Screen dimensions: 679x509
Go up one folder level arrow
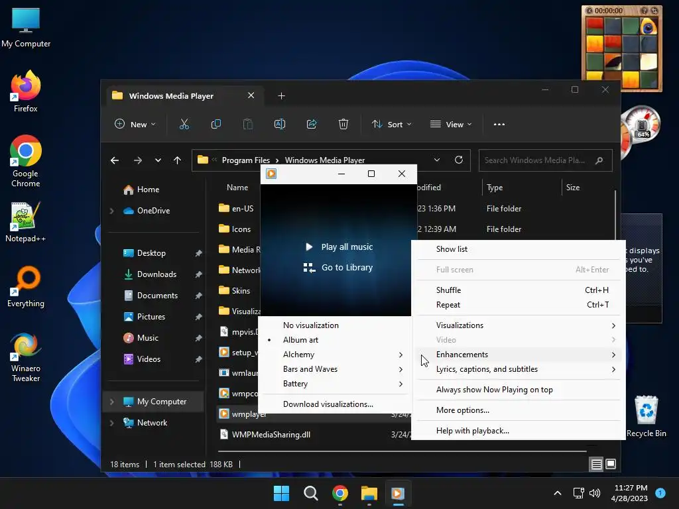click(x=178, y=160)
